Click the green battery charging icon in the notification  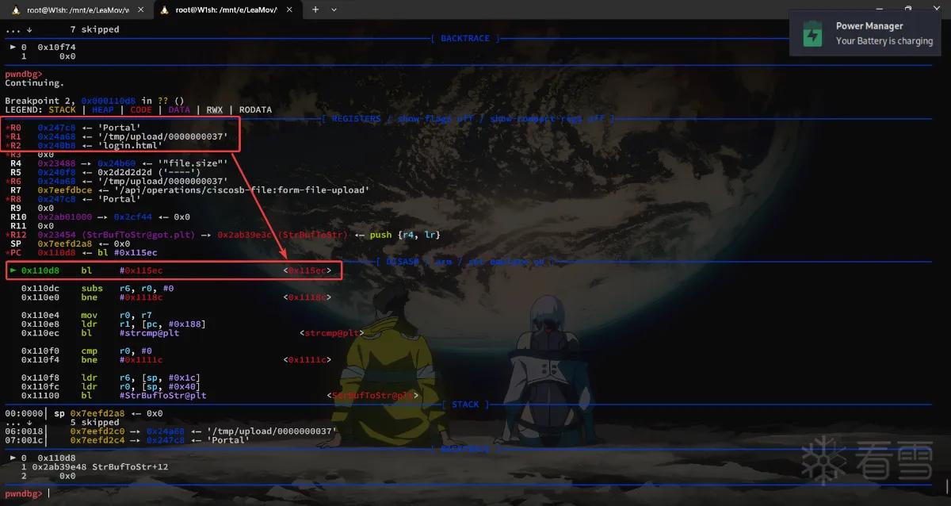click(x=812, y=35)
